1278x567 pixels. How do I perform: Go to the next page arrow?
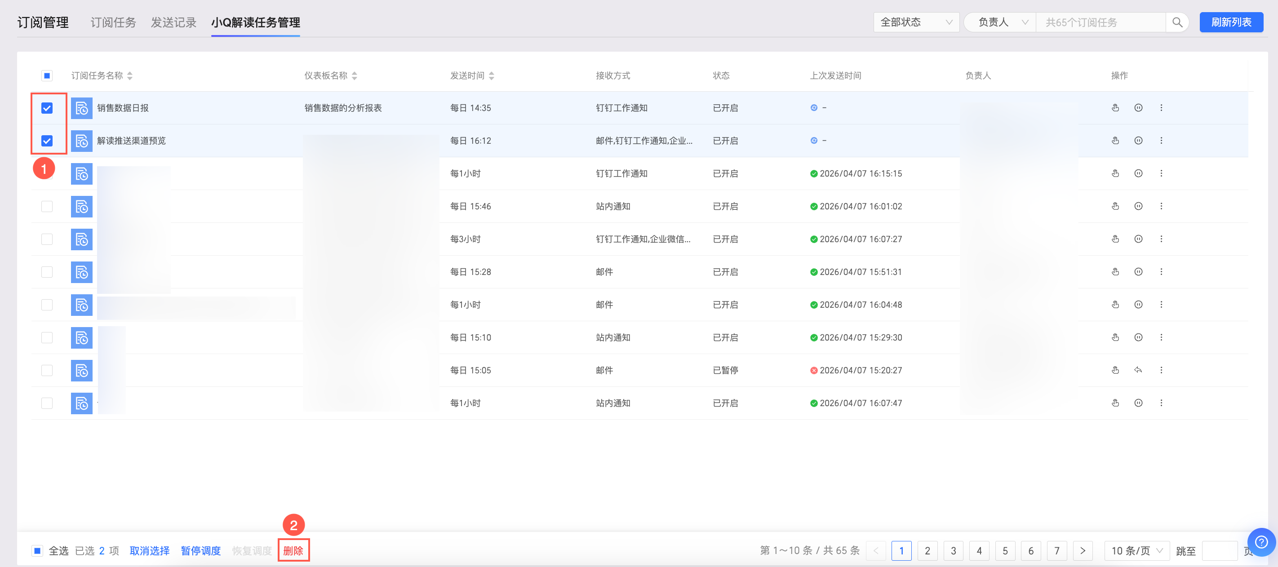pos(1083,550)
